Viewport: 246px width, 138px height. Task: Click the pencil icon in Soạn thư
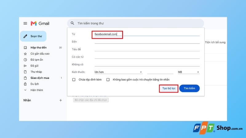pyautogui.click(x=25, y=36)
